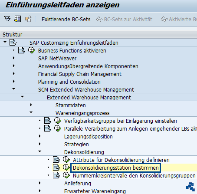Image resolution: width=197 pixels, height=194 pixels.
Task: Execute Attribute für Dekonsolidierung definieren clock icon
Action: 66,160
